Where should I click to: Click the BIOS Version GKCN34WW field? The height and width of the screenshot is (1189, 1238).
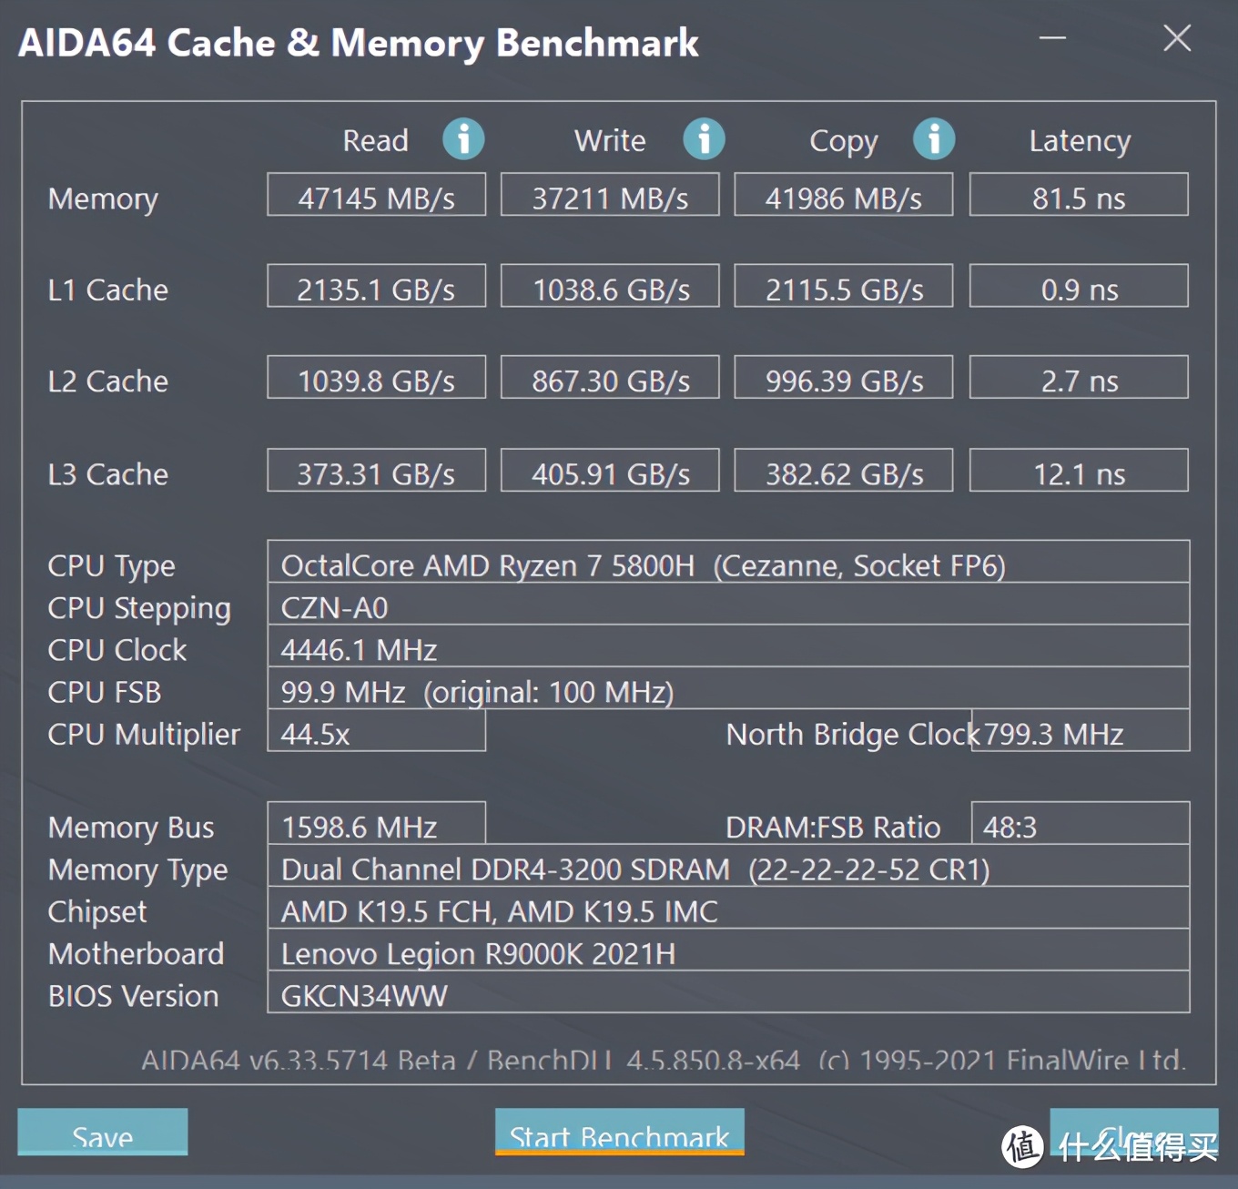pos(728,992)
